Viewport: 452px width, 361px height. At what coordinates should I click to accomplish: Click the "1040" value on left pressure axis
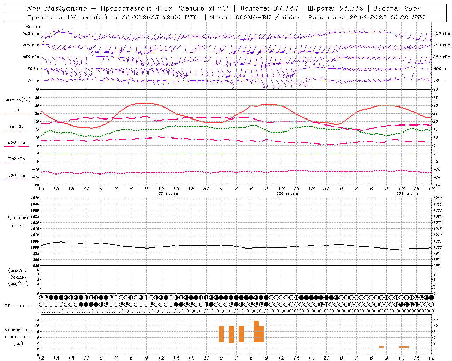point(36,198)
